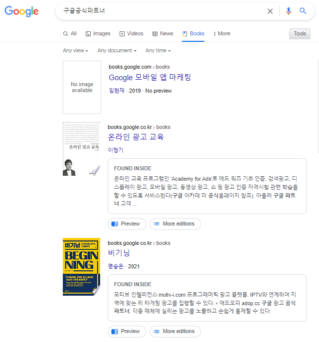The image size is (319, 342).
Task: Switch to the Videos tab
Action: (x=131, y=33)
